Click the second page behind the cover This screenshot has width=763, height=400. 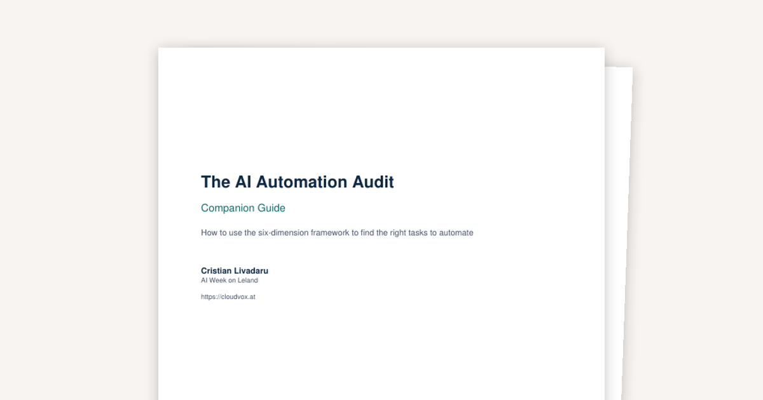point(618,233)
